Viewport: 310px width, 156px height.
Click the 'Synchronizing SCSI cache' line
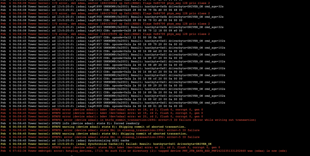[65, 140]
